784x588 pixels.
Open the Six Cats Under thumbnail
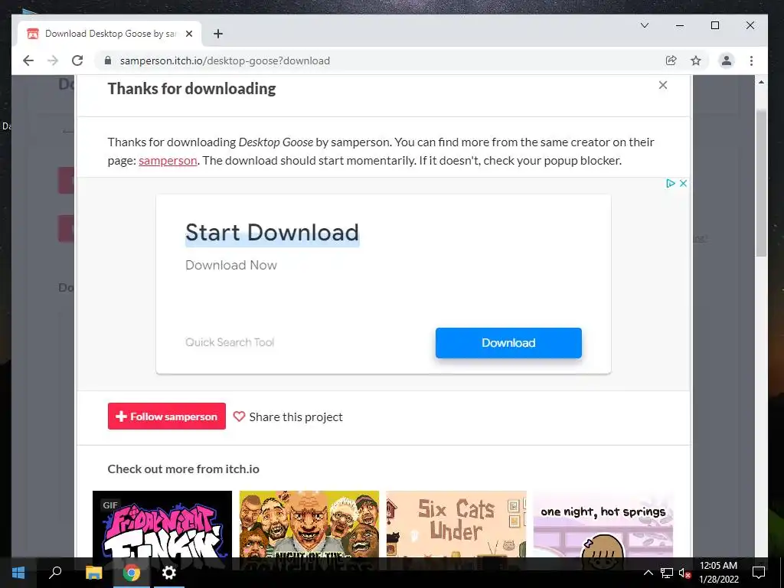(456, 524)
